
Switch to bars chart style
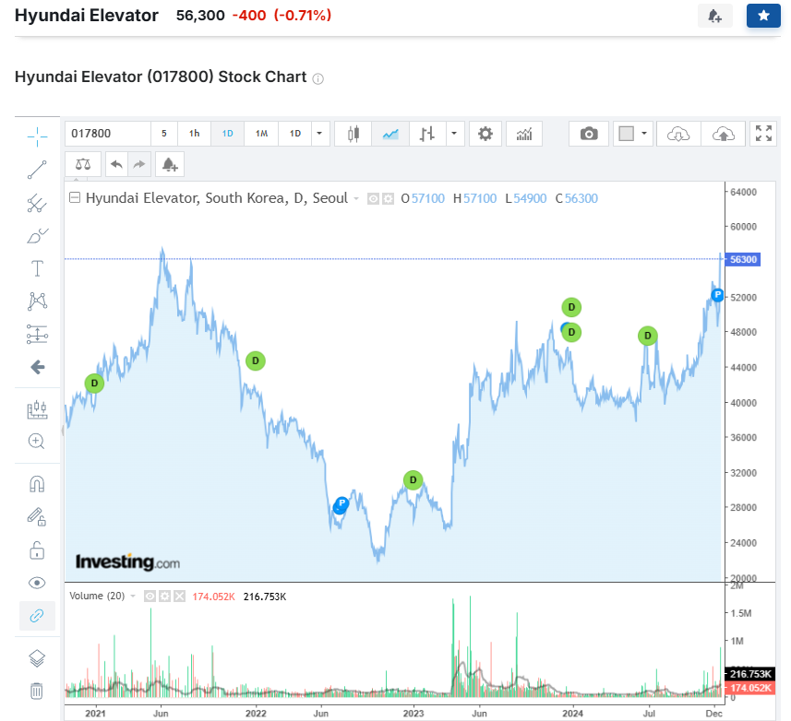pyautogui.click(x=427, y=134)
